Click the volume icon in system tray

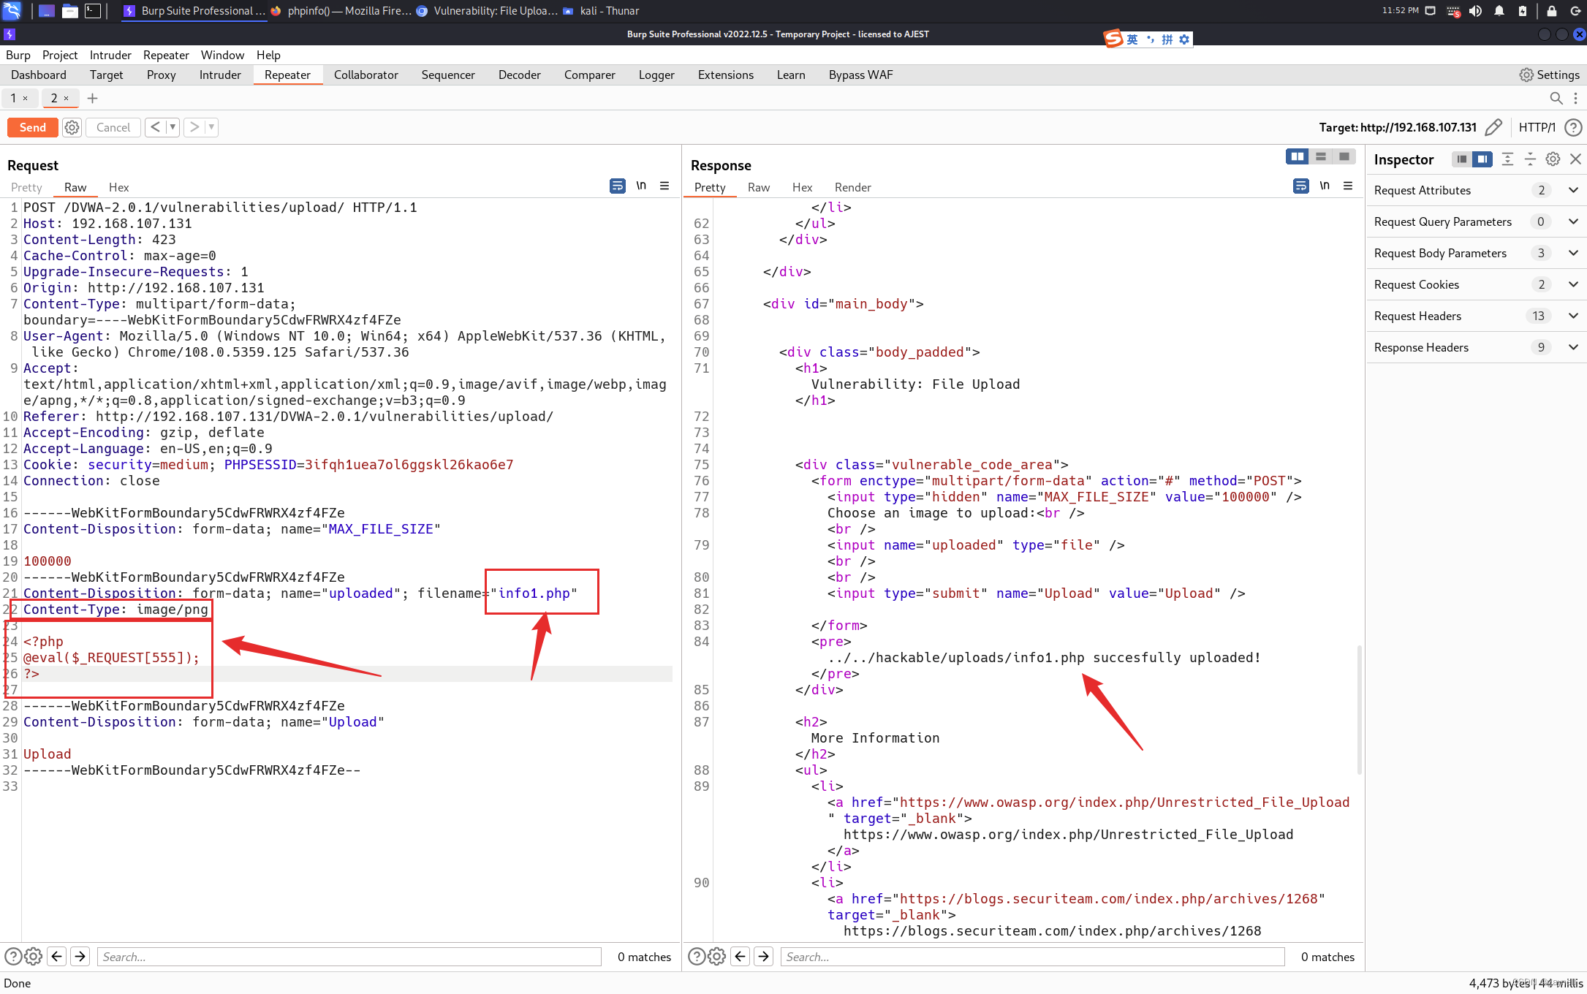1476,11
